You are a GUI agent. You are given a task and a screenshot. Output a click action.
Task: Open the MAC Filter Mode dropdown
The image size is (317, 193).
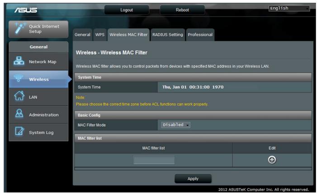tap(176, 125)
